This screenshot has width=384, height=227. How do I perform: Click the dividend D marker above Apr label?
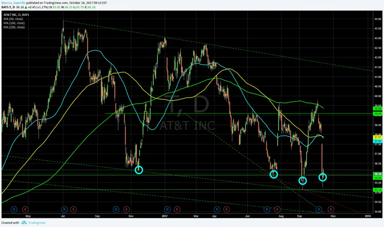point(217,209)
